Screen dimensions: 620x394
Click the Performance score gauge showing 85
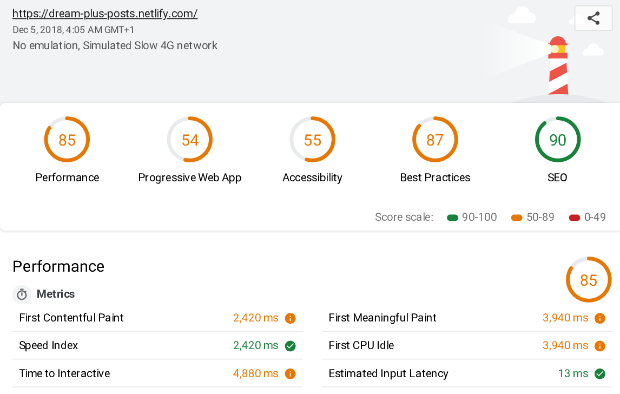click(67, 140)
